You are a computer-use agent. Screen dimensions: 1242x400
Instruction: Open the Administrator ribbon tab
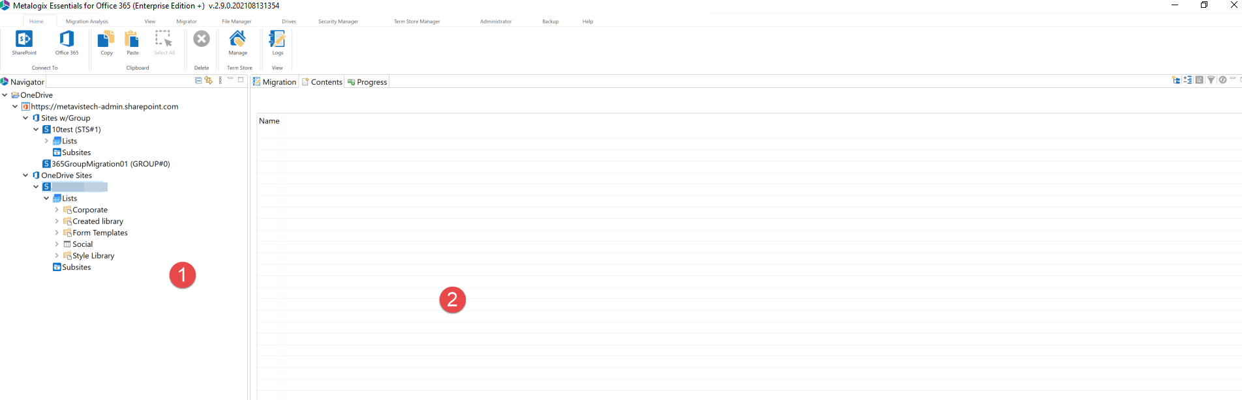pyautogui.click(x=496, y=21)
